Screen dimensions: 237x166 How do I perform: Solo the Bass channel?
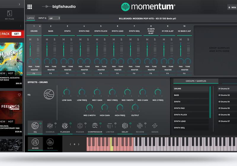coord(55,39)
